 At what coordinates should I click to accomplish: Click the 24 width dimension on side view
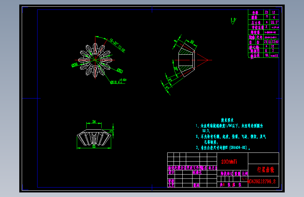click(94, 122)
